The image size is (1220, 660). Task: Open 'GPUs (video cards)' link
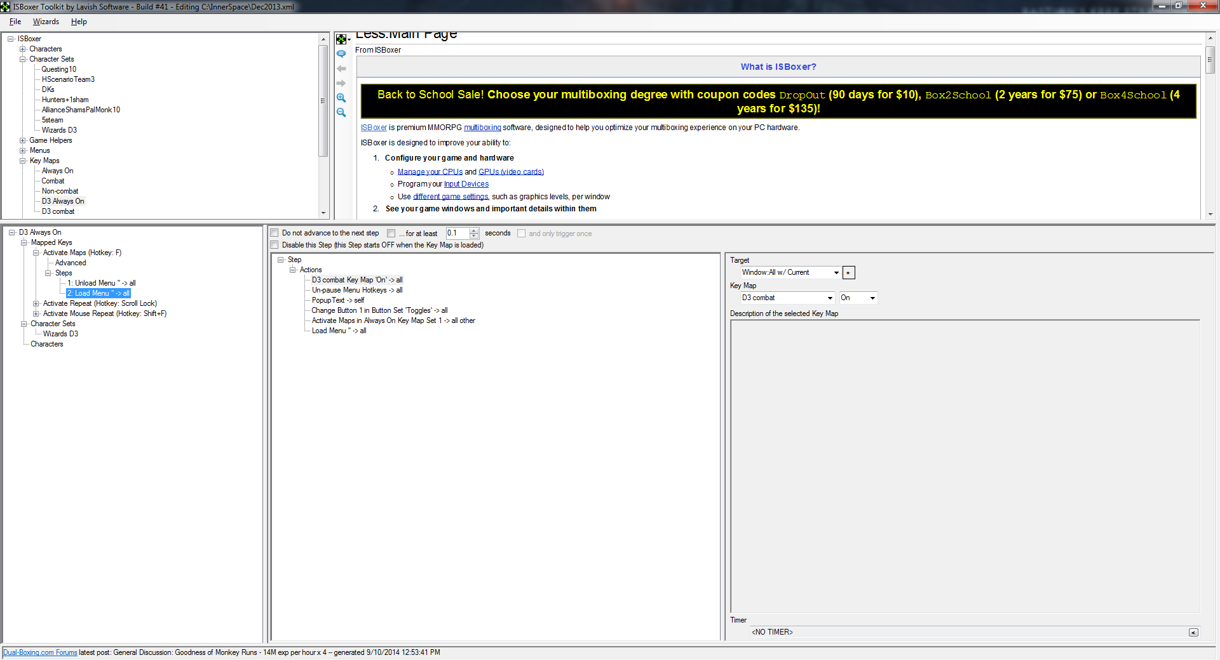click(511, 172)
